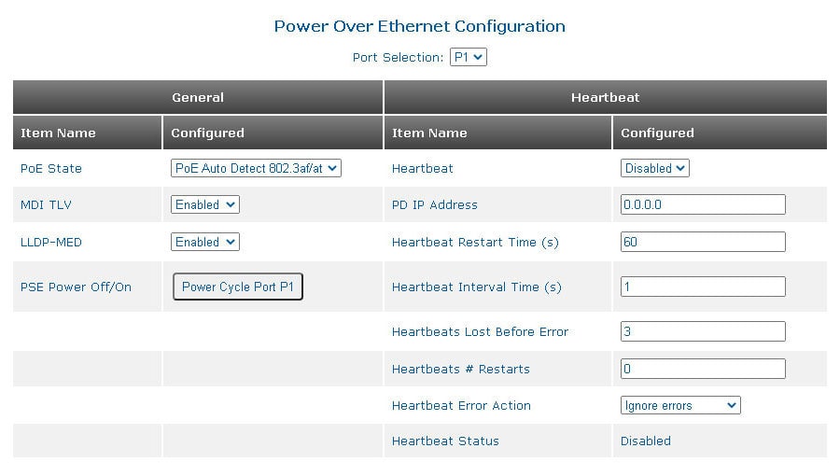Open the LLDP-MED dropdown
The image size is (840, 476).
(x=205, y=243)
